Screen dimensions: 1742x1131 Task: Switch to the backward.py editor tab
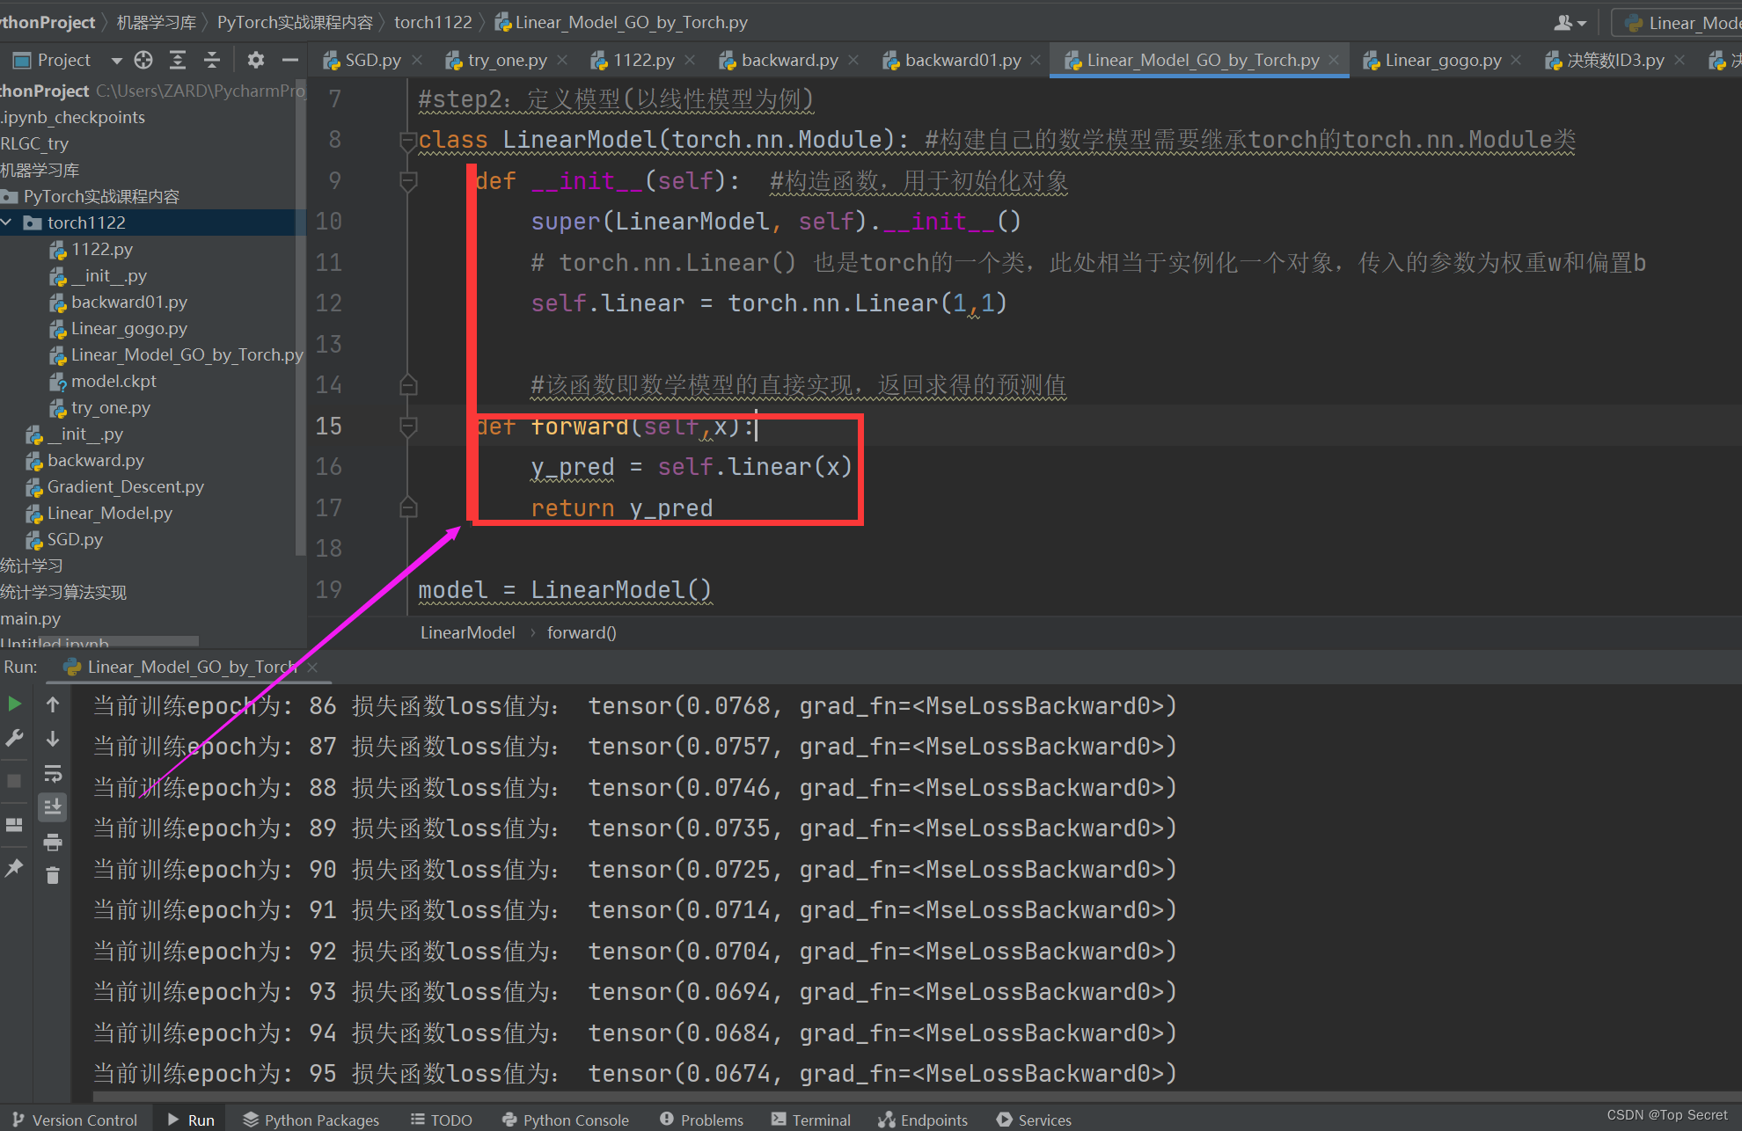point(788,60)
